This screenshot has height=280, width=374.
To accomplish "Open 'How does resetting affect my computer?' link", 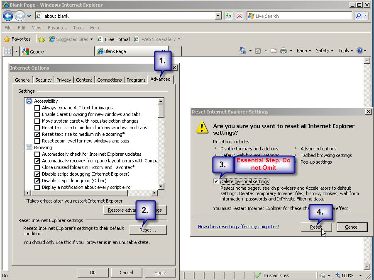I will click(x=239, y=227).
